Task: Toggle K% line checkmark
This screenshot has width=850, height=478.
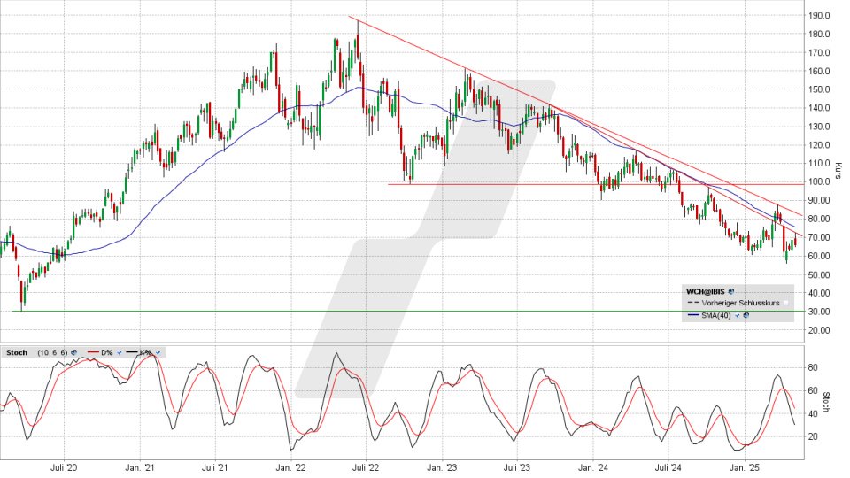Action: click(158, 353)
